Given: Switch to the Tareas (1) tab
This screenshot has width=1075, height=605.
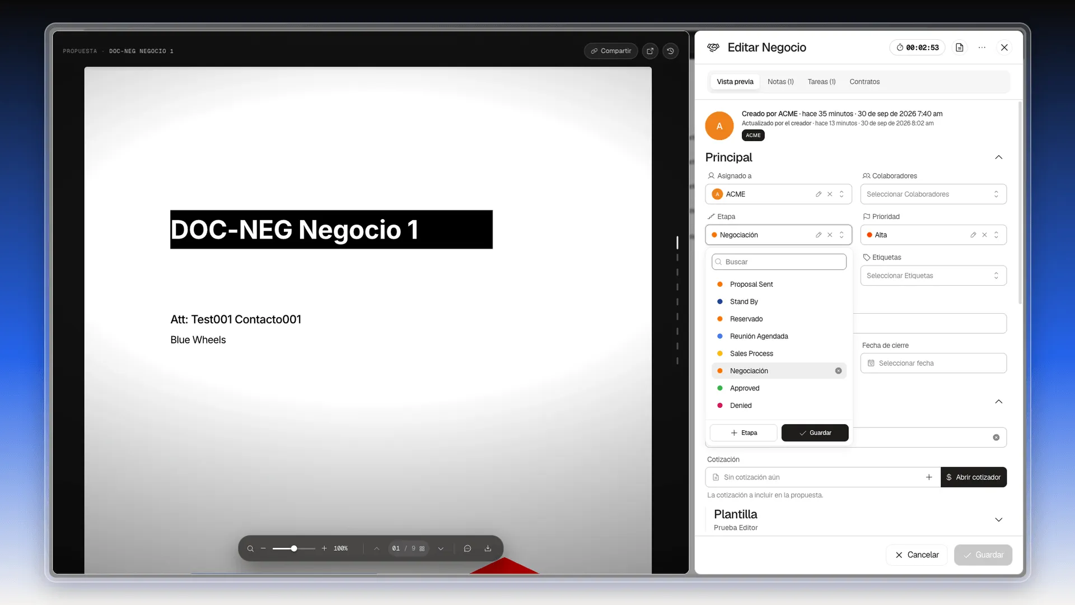Looking at the screenshot, I should pos(821,82).
